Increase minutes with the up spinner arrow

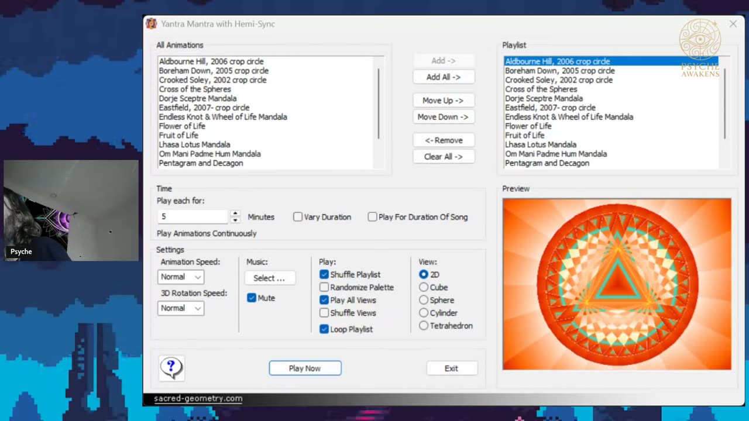pos(235,213)
